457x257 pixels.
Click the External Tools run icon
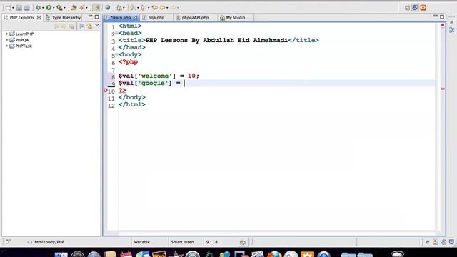click(59, 8)
